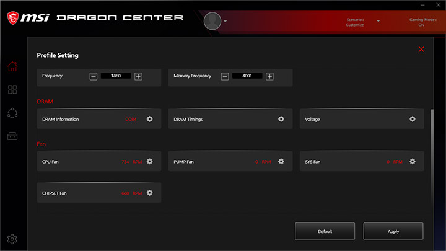Click the CHIPSET Fan RPM reading
This screenshot has width=446, height=251.
(132, 193)
